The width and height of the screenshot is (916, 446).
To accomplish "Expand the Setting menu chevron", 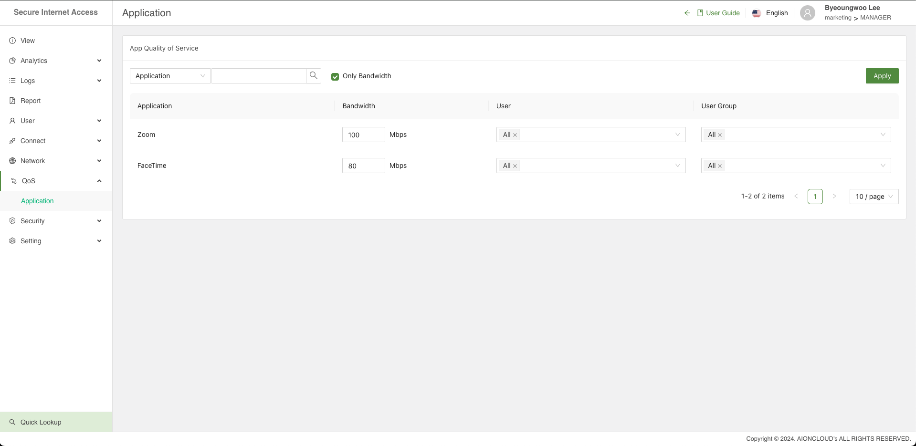I will (x=99, y=241).
